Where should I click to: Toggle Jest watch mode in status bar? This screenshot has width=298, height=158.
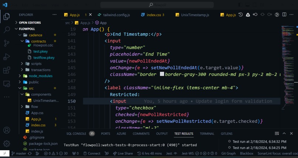(x=172, y=154)
